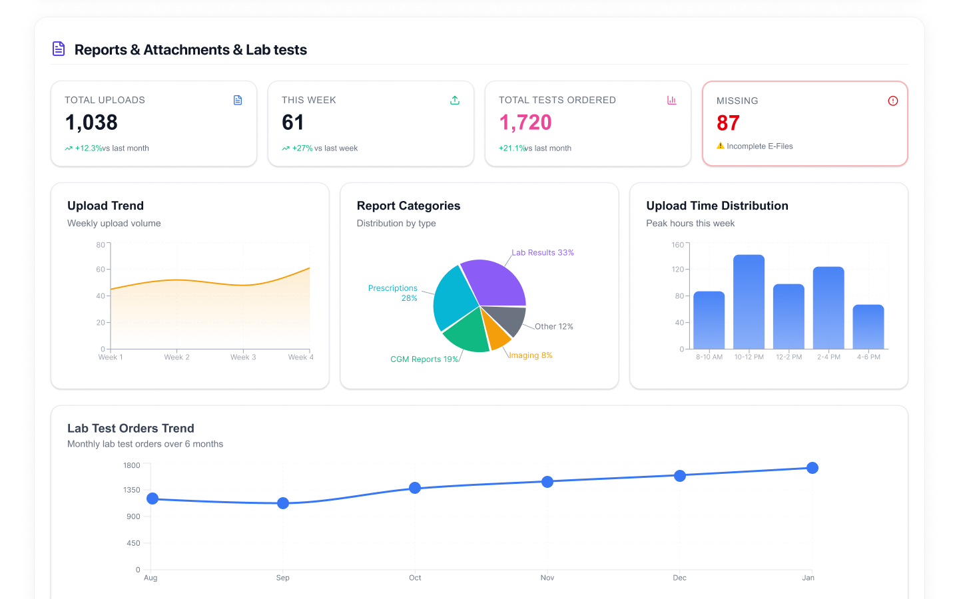Click the file icon in Total Uploads card
This screenshot has width=959, height=599.
(238, 100)
